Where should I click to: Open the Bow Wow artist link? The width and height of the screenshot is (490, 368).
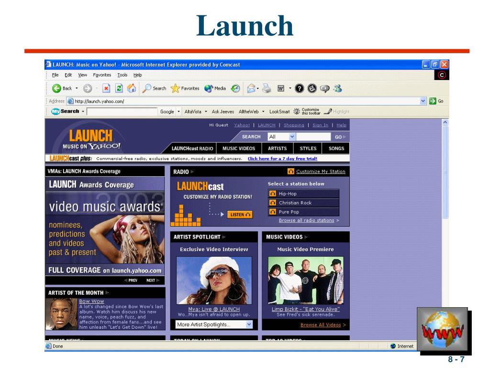point(91,301)
